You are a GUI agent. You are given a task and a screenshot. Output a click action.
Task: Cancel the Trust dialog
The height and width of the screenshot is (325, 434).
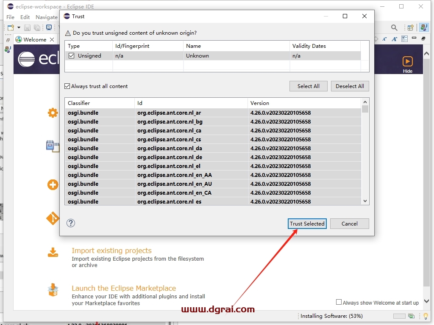(x=349, y=223)
